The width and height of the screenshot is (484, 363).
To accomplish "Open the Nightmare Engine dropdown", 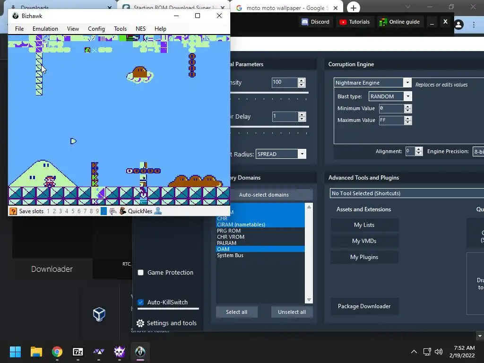I will click(x=407, y=82).
